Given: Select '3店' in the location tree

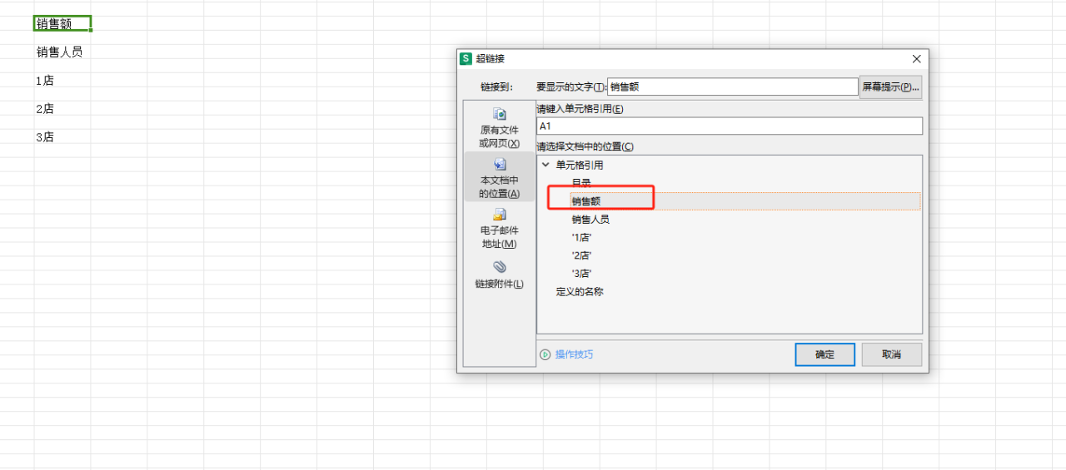Looking at the screenshot, I should 581,274.
